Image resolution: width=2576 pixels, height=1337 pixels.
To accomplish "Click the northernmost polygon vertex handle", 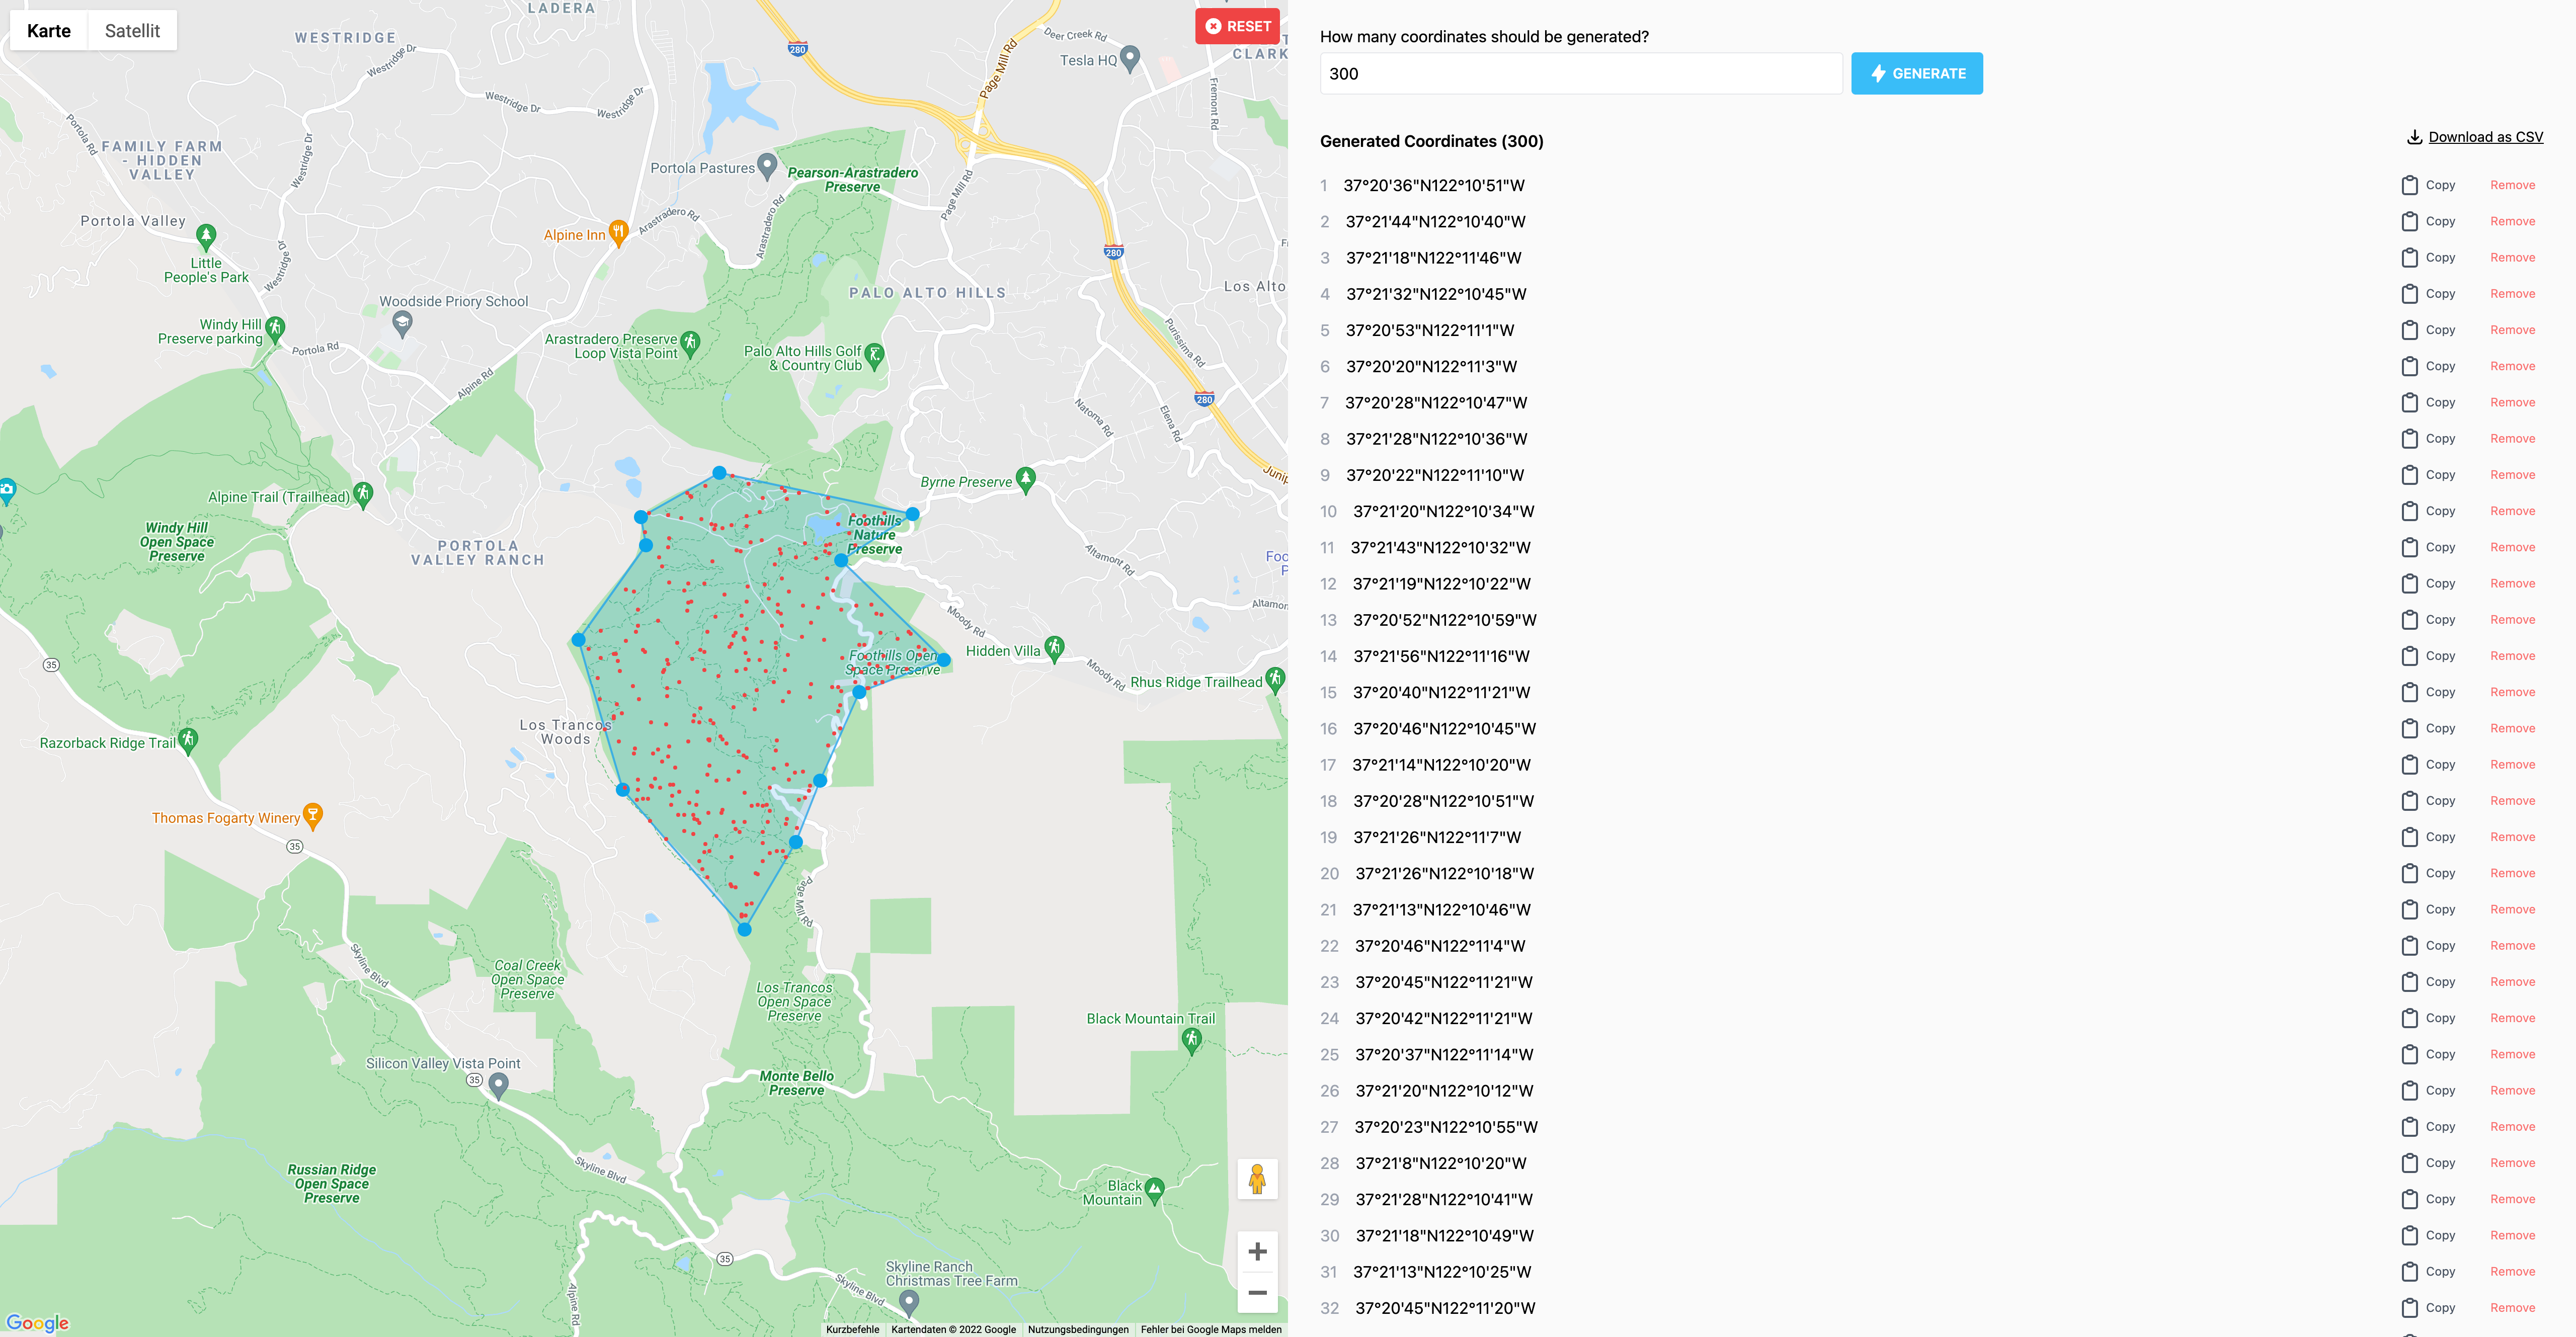I will point(719,473).
